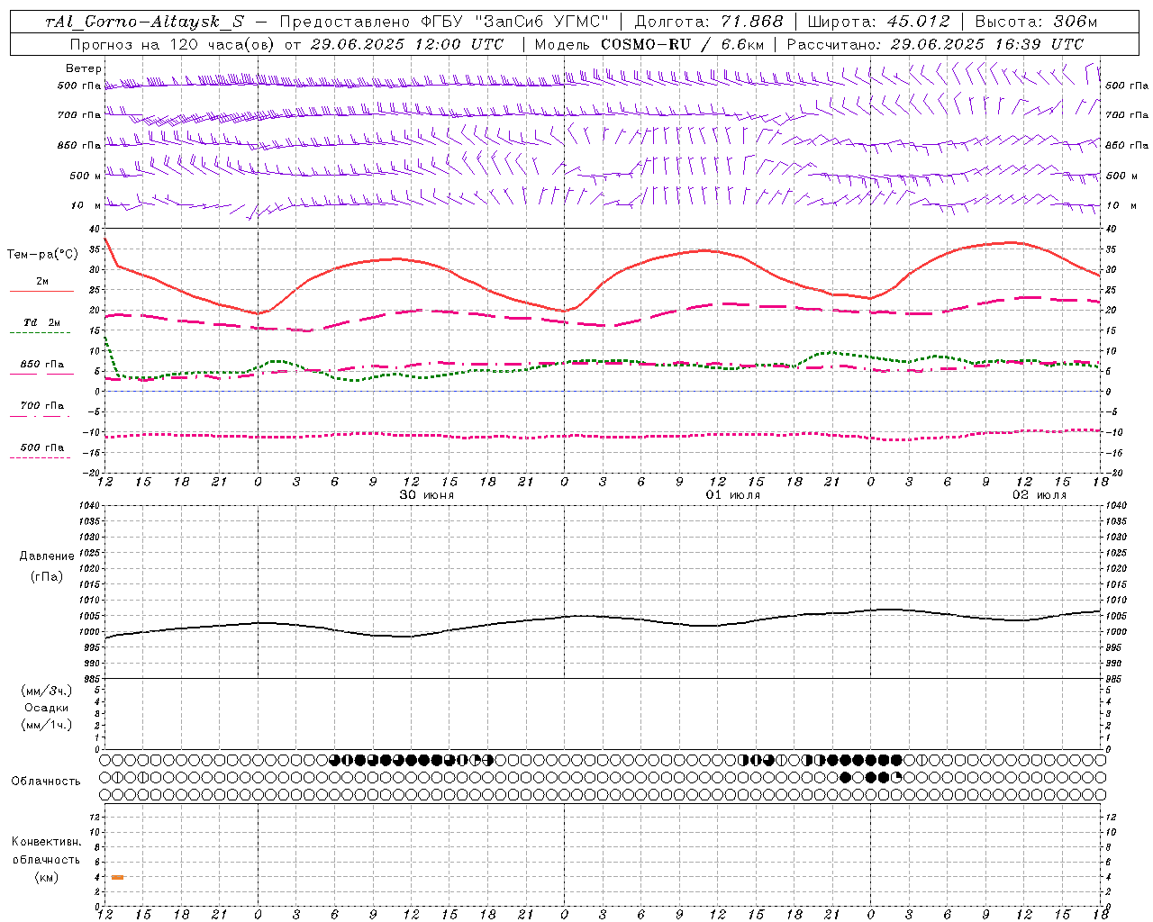The width and height of the screenshot is (1153, 922).
Task: Click the 2м temperature legend label
Action: [42, 281]
